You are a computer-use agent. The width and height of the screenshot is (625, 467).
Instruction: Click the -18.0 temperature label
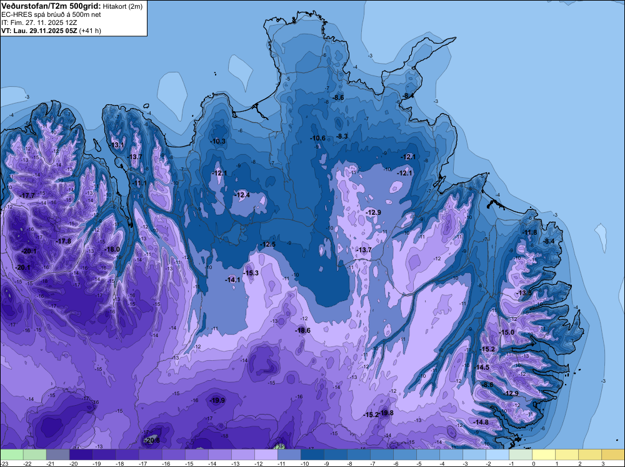pos(112,249)
